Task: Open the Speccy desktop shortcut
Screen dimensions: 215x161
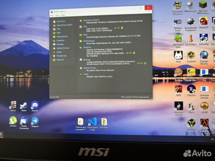Action: tap(13, 106)
